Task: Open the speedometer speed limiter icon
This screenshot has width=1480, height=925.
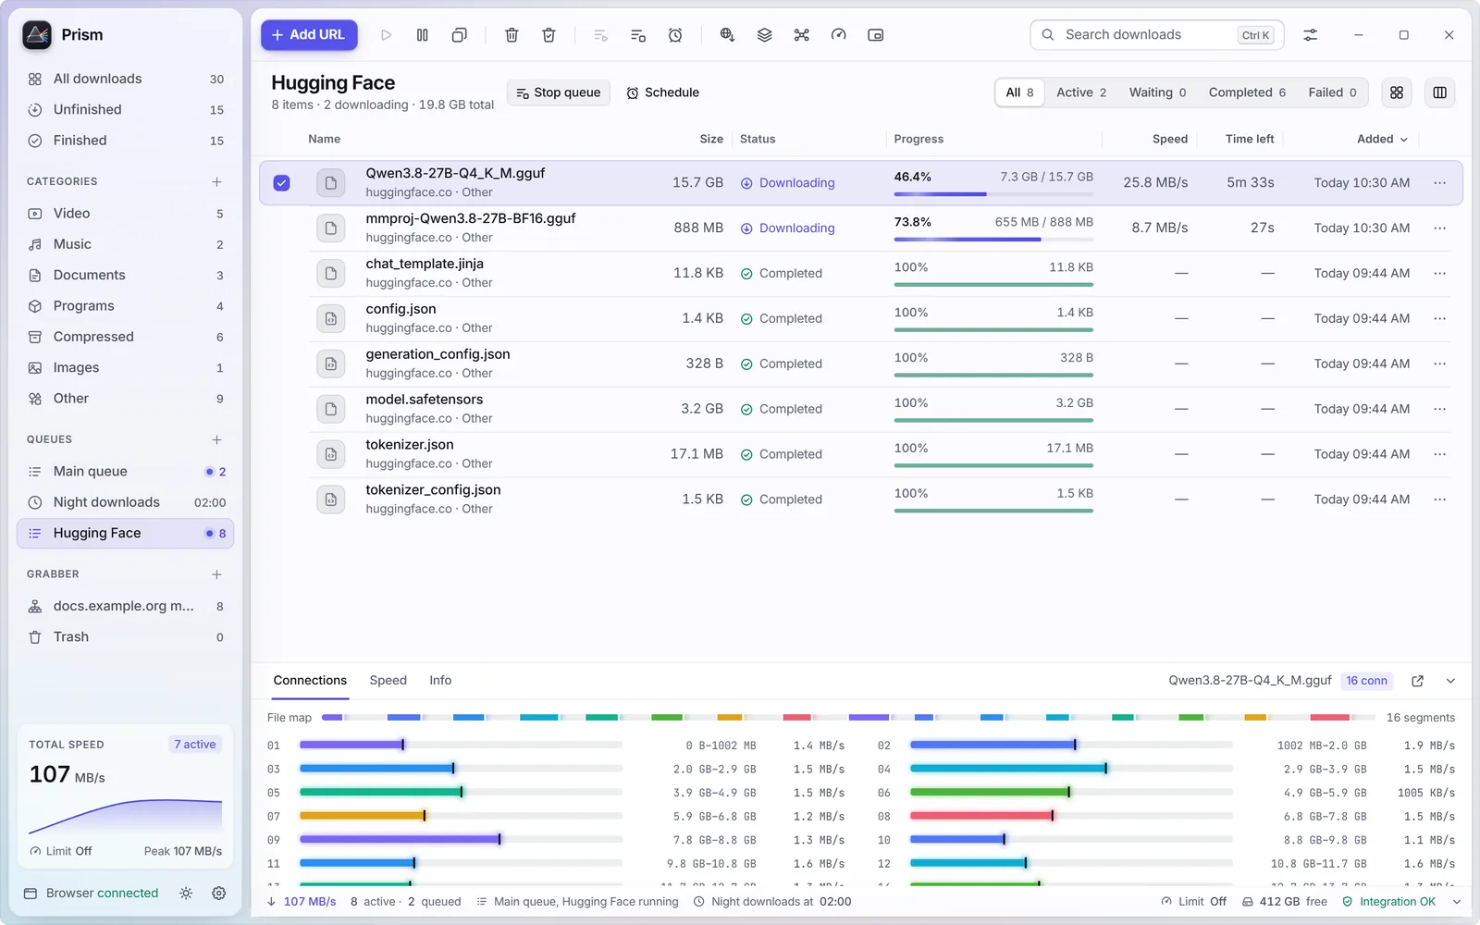Action: click(x=838, y=35)
